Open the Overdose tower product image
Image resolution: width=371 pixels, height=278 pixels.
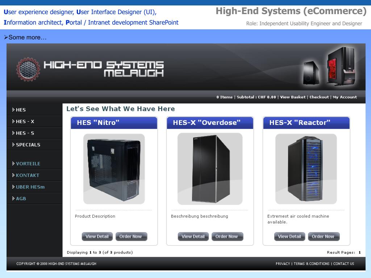(210, 169)
